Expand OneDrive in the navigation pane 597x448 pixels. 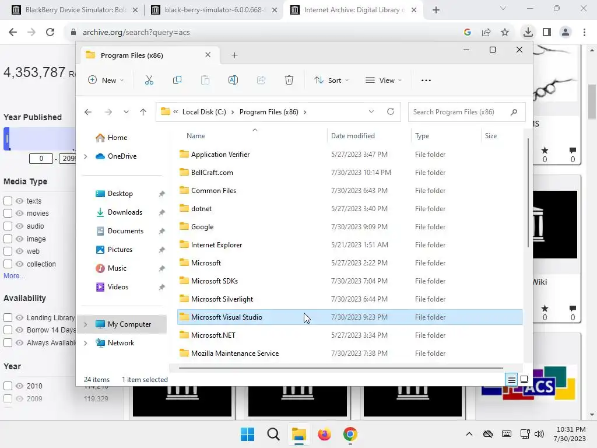(86, 156)
